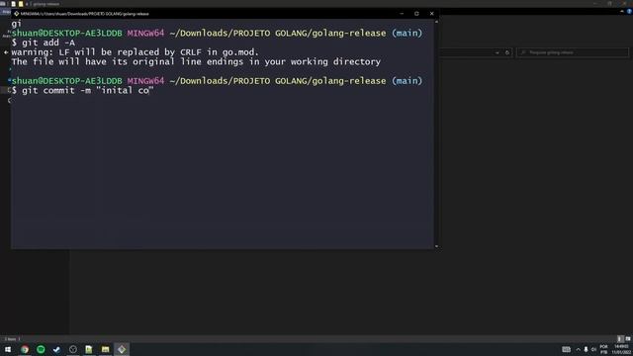Click terminal scrollbar down arrow
Screen dimensions: 633x356
coord(436,246)
